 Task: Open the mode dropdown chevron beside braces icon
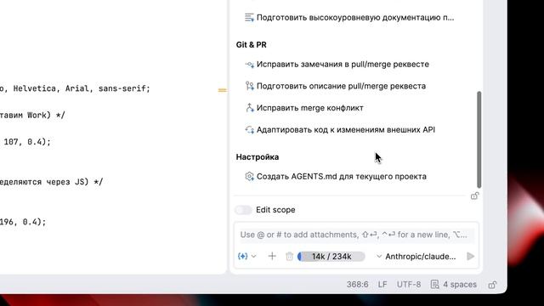pos(253,257)
